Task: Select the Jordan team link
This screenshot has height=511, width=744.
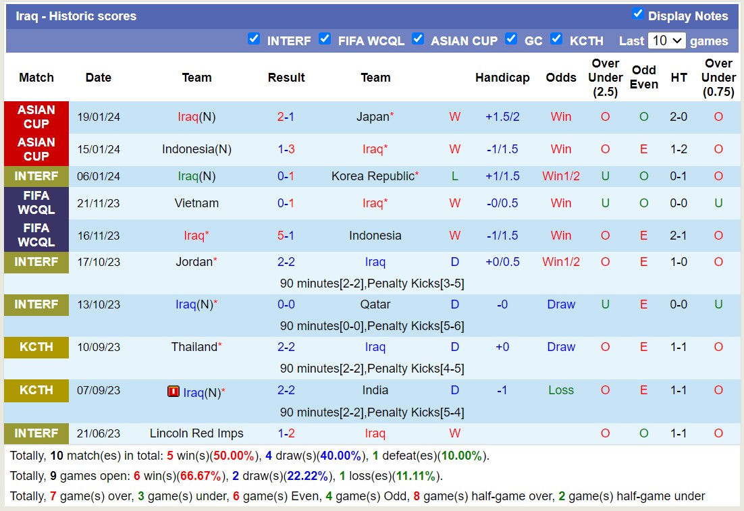Action: point(194,262)
